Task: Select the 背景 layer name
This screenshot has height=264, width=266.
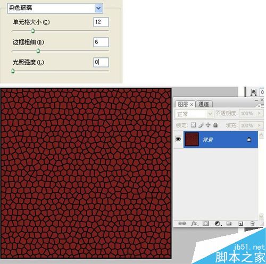Action: pyautogui.click(x=208, y=140)
